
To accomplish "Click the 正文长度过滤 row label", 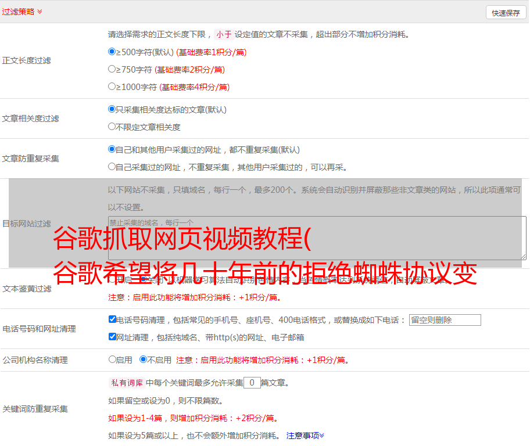I will click(x=26, y=60).
